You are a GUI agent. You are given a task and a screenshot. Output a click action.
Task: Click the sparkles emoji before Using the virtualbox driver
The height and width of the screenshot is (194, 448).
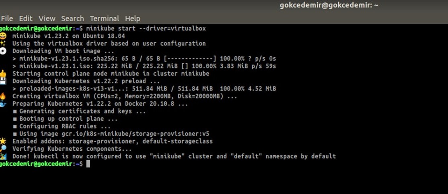click(x=3, y=43)
